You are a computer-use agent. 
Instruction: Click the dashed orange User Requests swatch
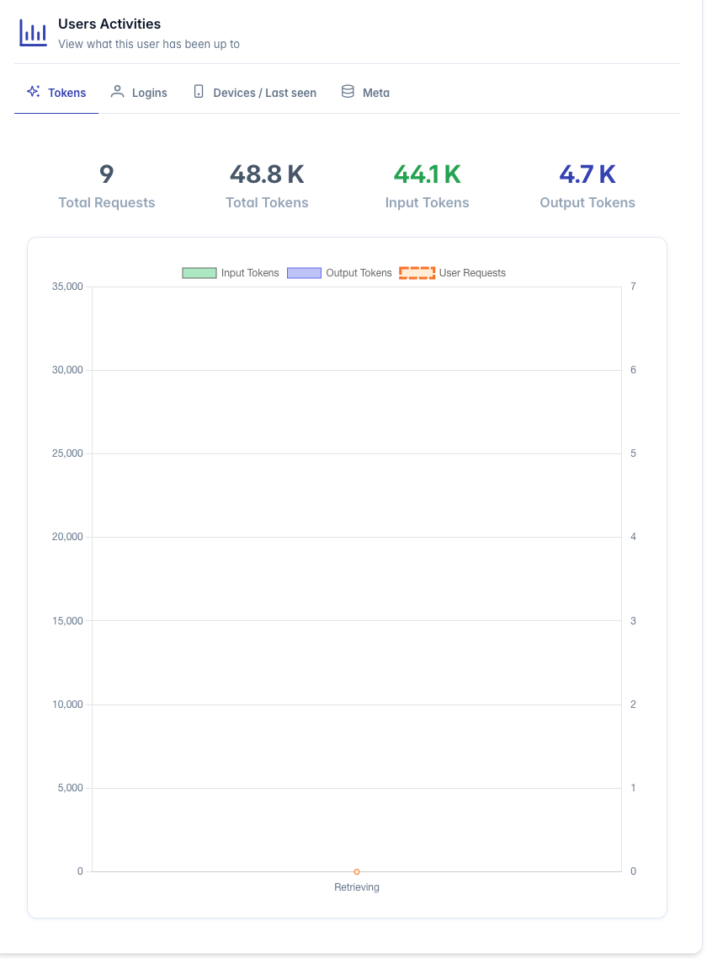pos(417,273)
